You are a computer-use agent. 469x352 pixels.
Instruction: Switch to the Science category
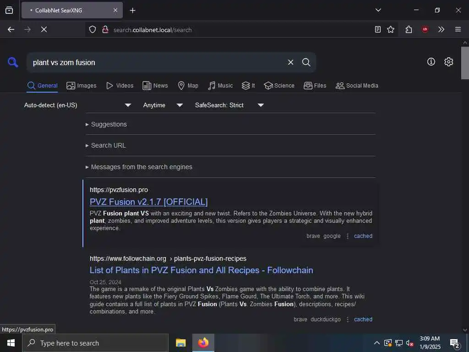coord(279,86)
